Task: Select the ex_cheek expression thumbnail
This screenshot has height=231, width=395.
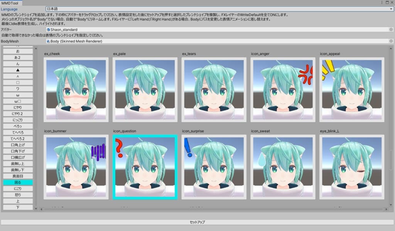Action: [x=76, y=89]
